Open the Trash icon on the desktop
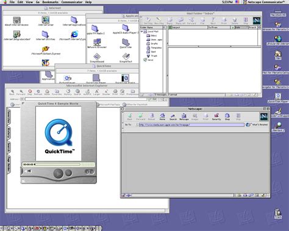 (278, 214)
